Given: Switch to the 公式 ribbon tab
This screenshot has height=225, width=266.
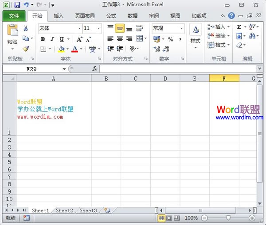Looking at the screenshot, I should tap(111, 16).
